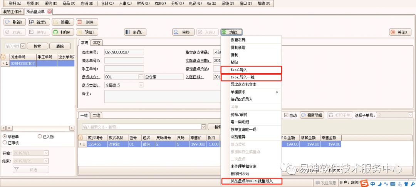
Task: Click the 清除 clear button
Action: (60, 46)
